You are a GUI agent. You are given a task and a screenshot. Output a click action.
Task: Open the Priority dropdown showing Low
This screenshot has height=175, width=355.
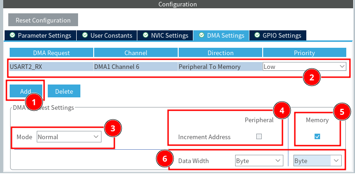coord(304,67)
